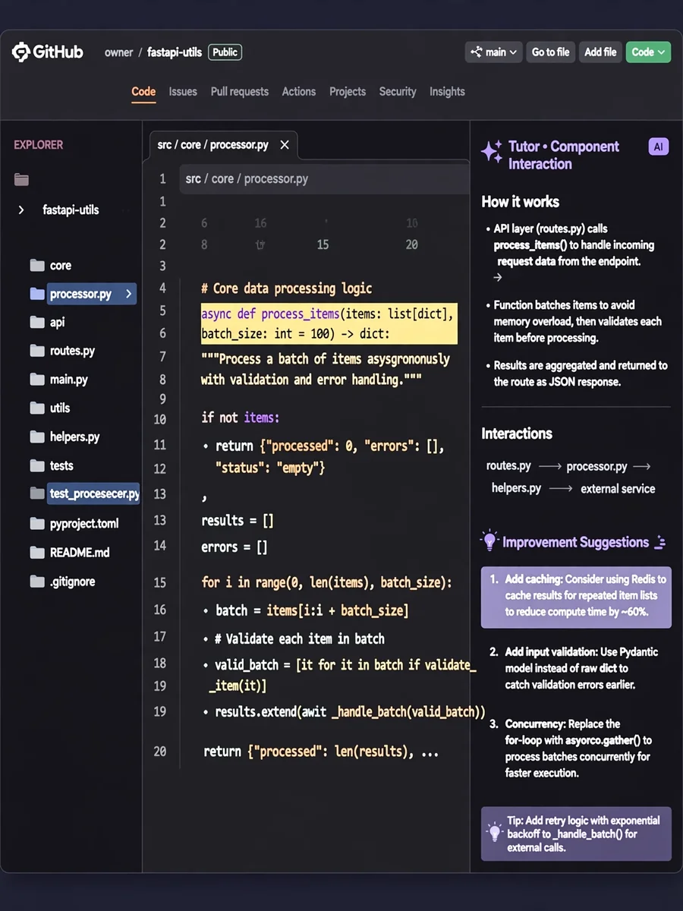Screen dimensions: 683x911
Task: Open the Pull requests tab
Action: [x=240, y=92]
